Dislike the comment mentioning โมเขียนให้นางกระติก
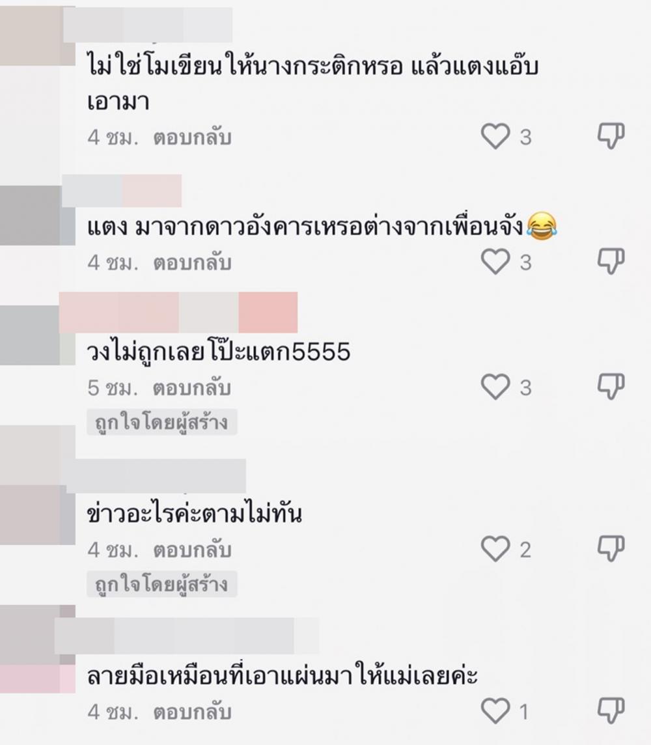The image size is (651, 745). 611,136
